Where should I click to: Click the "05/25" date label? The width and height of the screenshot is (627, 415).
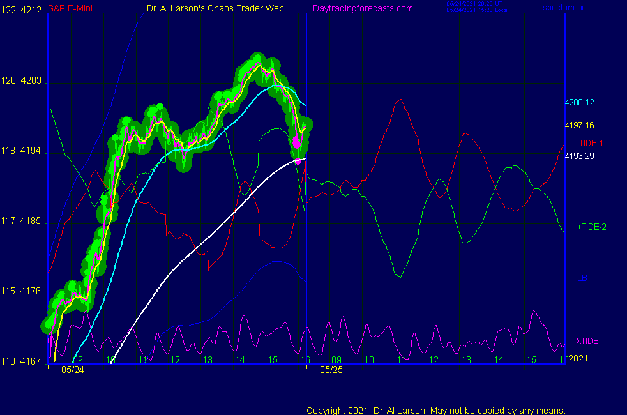click(x=331, y=370)
